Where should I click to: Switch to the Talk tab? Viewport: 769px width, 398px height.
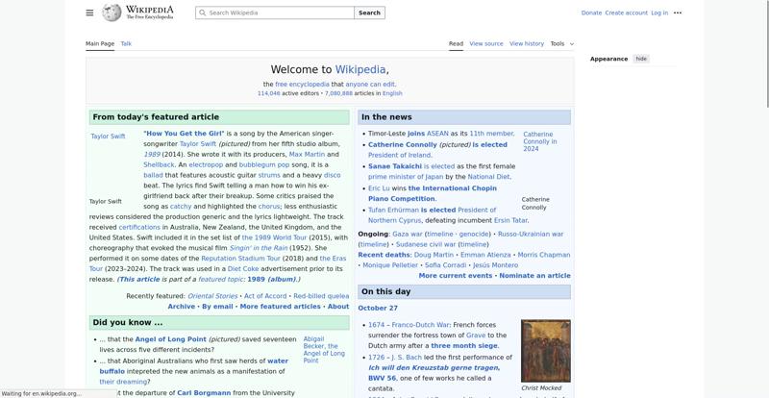(x=126, y=43)
